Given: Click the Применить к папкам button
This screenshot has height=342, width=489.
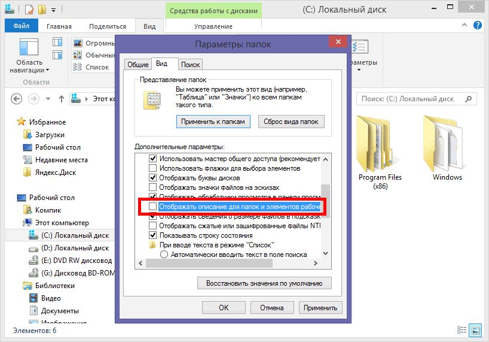Looking at the screenshot, I should (213, 122).
